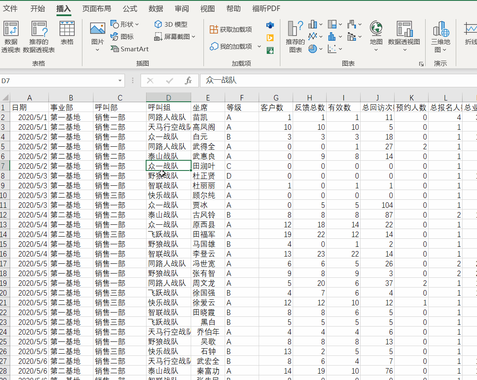The height and width of the screenshot is (380, 477).
Task: Click cell header 日期 in A1
Action: point(29,108)
